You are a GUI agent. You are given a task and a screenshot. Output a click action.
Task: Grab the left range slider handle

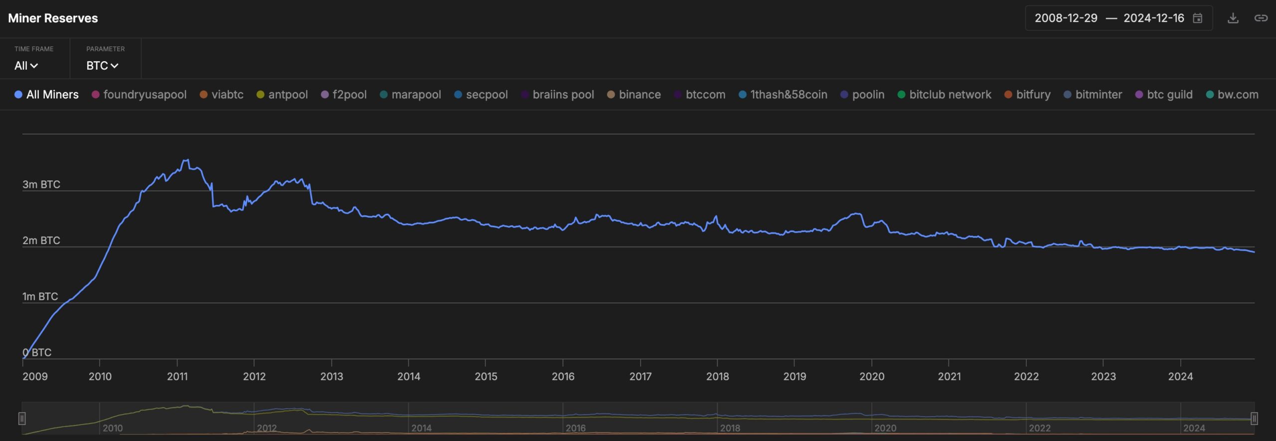(22, 419)
